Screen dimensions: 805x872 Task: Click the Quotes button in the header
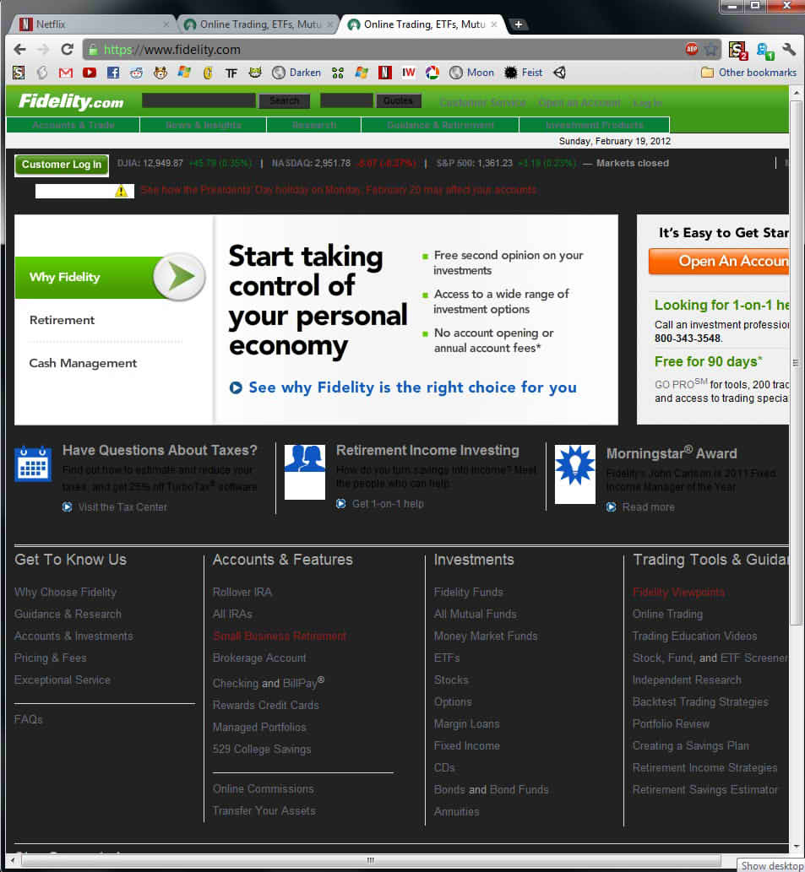pos(399,100)
